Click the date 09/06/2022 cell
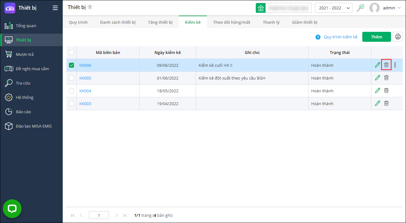This screenshot has height=223, width=406. 168,65
